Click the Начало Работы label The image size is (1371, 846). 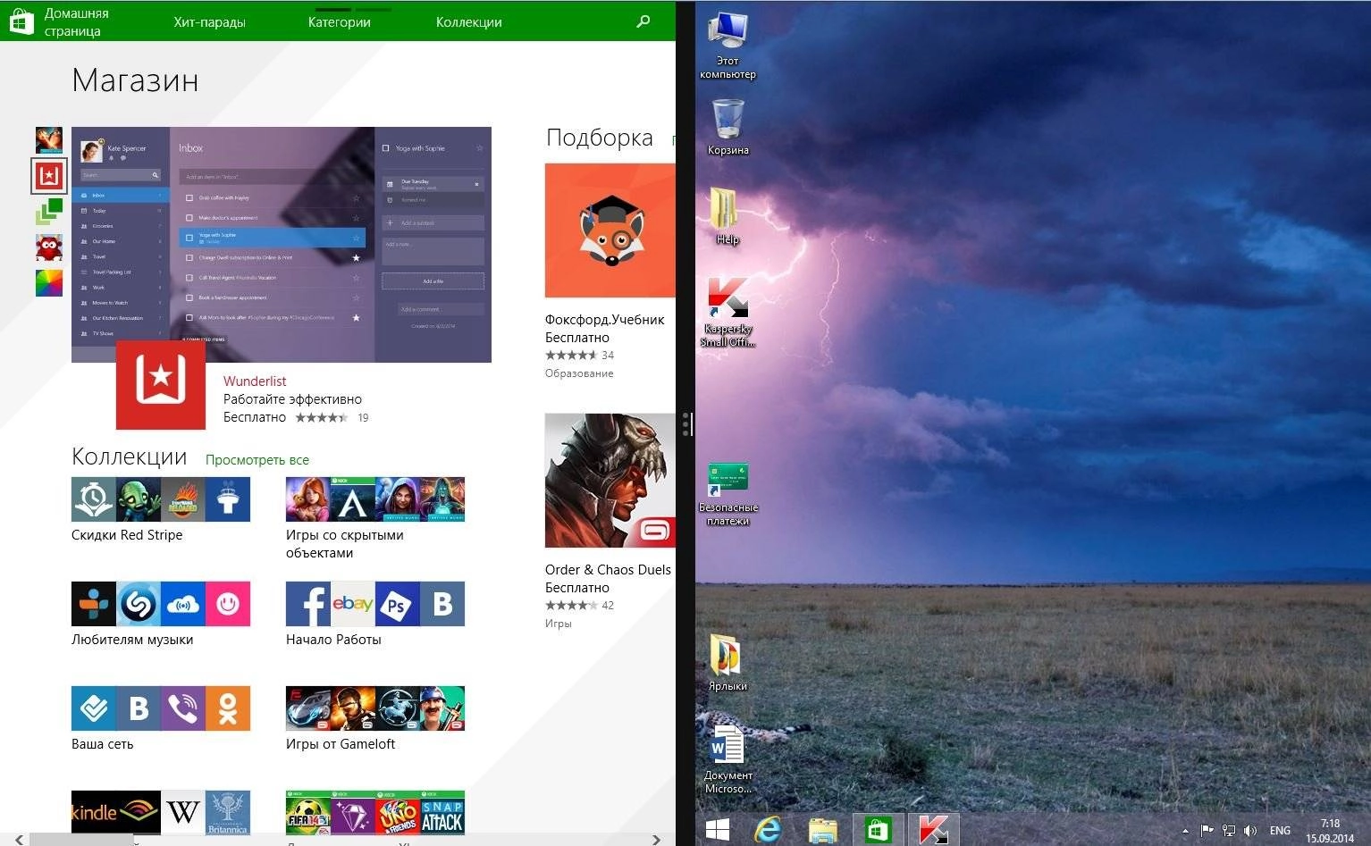[333, 640]
